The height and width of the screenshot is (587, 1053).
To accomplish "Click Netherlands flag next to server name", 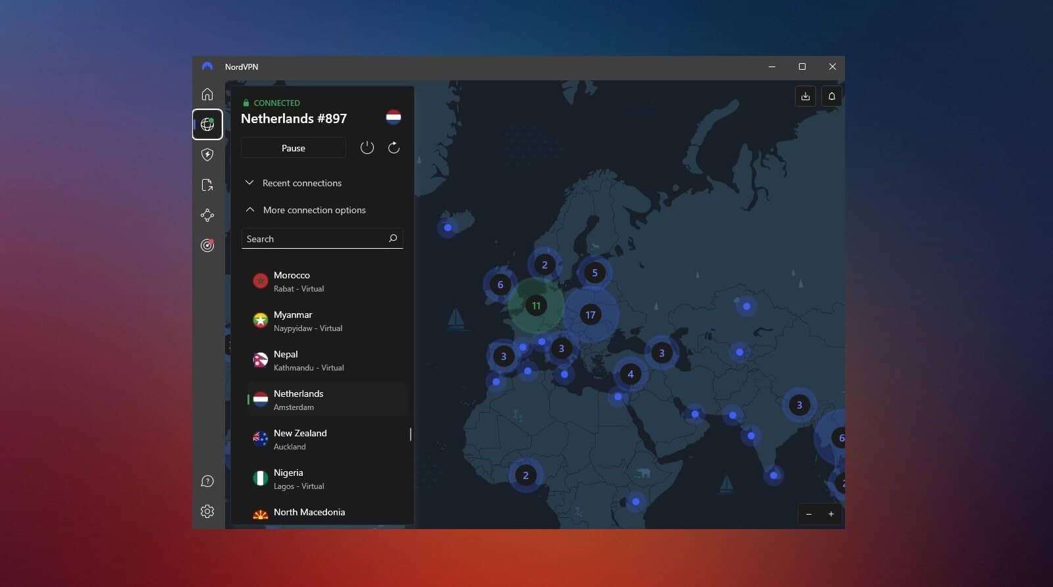I will coord(394,117).
